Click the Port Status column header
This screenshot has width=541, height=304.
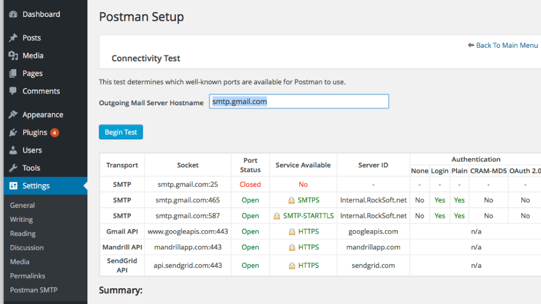pyautogui.click(x=250, y=165)
